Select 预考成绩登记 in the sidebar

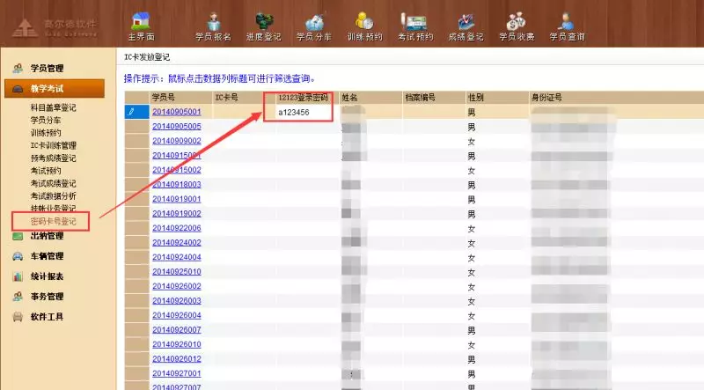(x=54, y=158)
